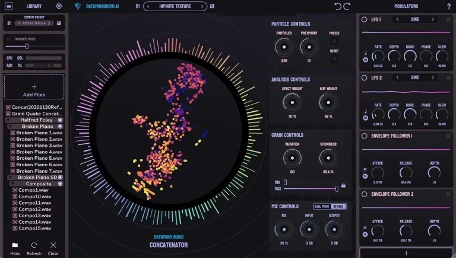Click the Reset particle button
Image resolution: width=456 pixels, height=258 pixels.
tap(334, 59)
